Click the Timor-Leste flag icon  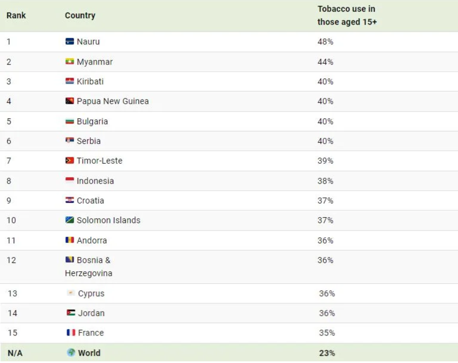pyautogui.click(x=70, y=161)
